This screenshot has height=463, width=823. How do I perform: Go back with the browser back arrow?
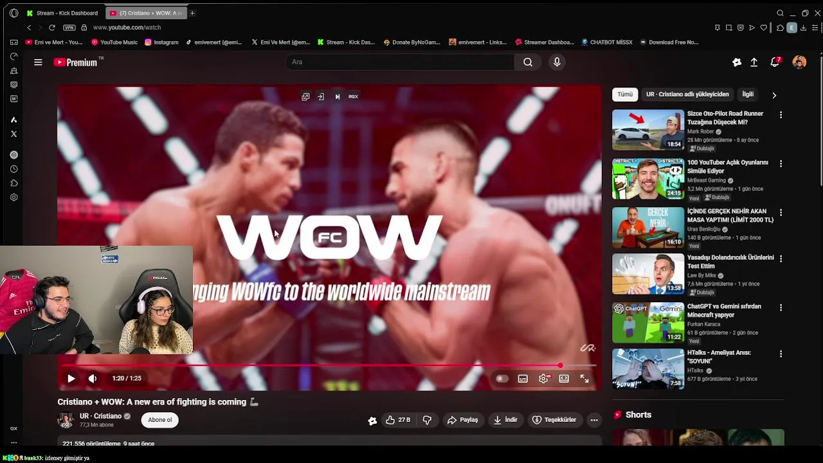[x=29, y=28]
